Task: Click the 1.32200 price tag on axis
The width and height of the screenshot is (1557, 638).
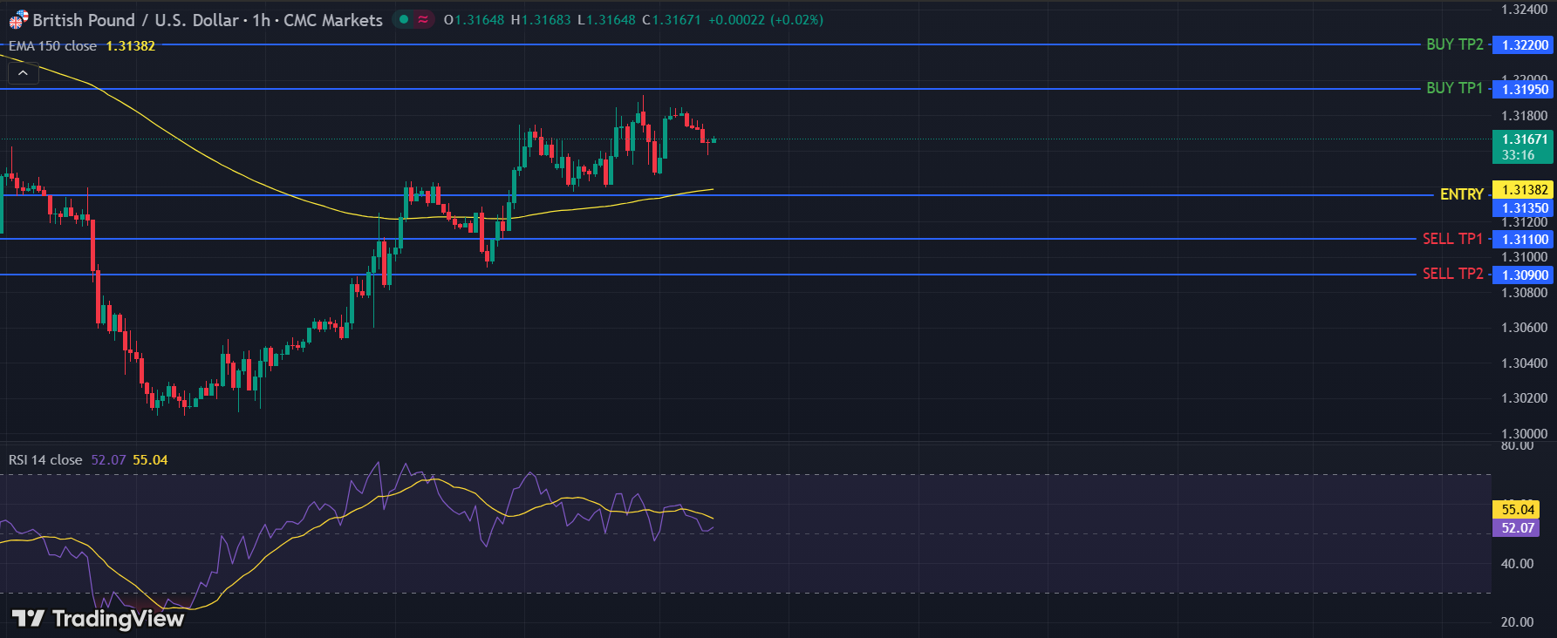Action: pos(1524,45)
